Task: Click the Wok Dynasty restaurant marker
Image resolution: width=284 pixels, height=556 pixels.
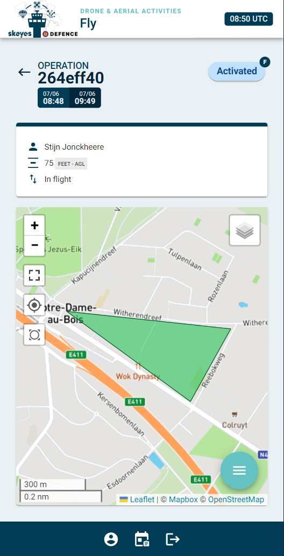Action: point(138,365)
